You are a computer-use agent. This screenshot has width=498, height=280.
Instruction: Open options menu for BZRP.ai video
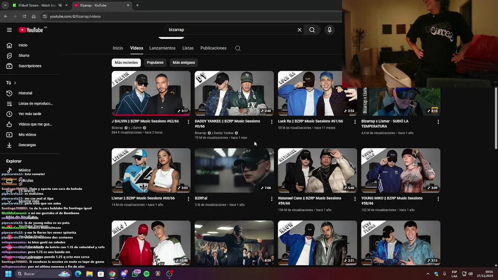pyautogui.click(x=272, y=199)
